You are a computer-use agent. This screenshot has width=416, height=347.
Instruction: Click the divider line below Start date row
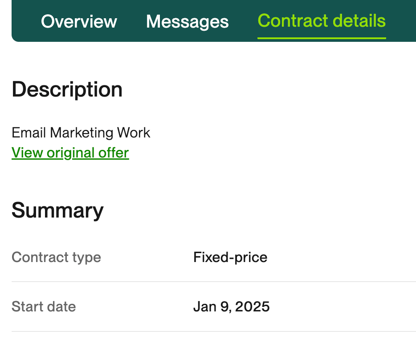click(214, 331)
